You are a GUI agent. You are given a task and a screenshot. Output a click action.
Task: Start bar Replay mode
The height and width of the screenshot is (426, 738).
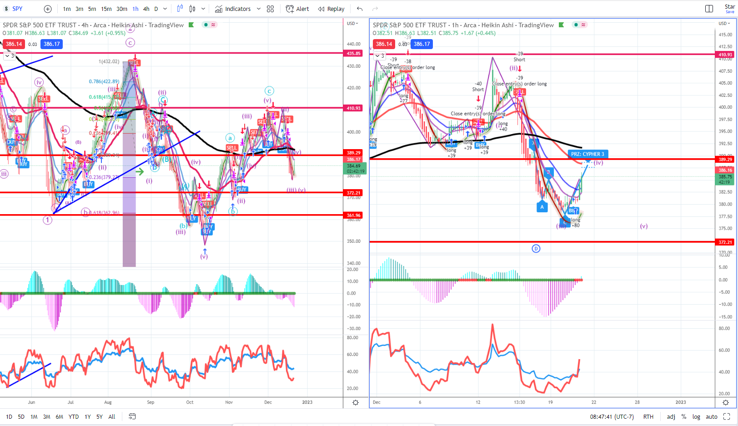coord(331,9)
